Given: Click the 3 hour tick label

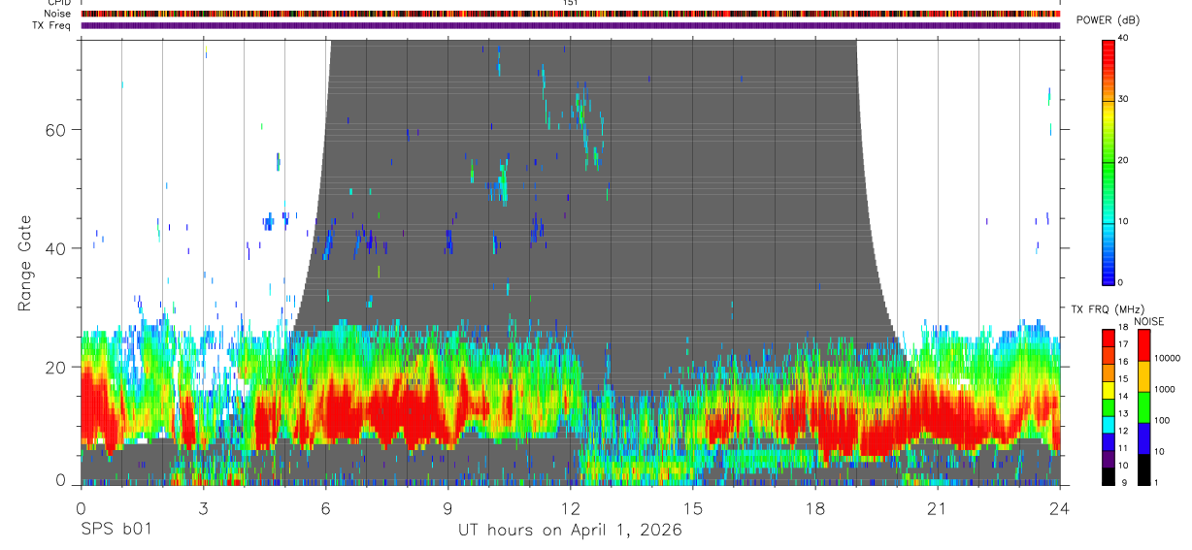Looking at the screenshot, I should click(x=204, y=507).
